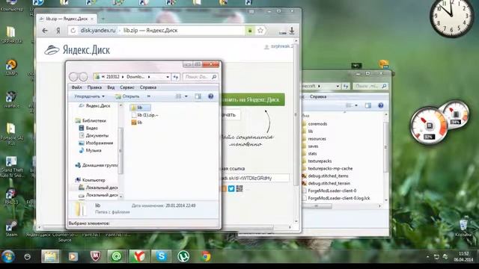Toggle the preview pane in the minecraft Explorer window

click(368, 105)
